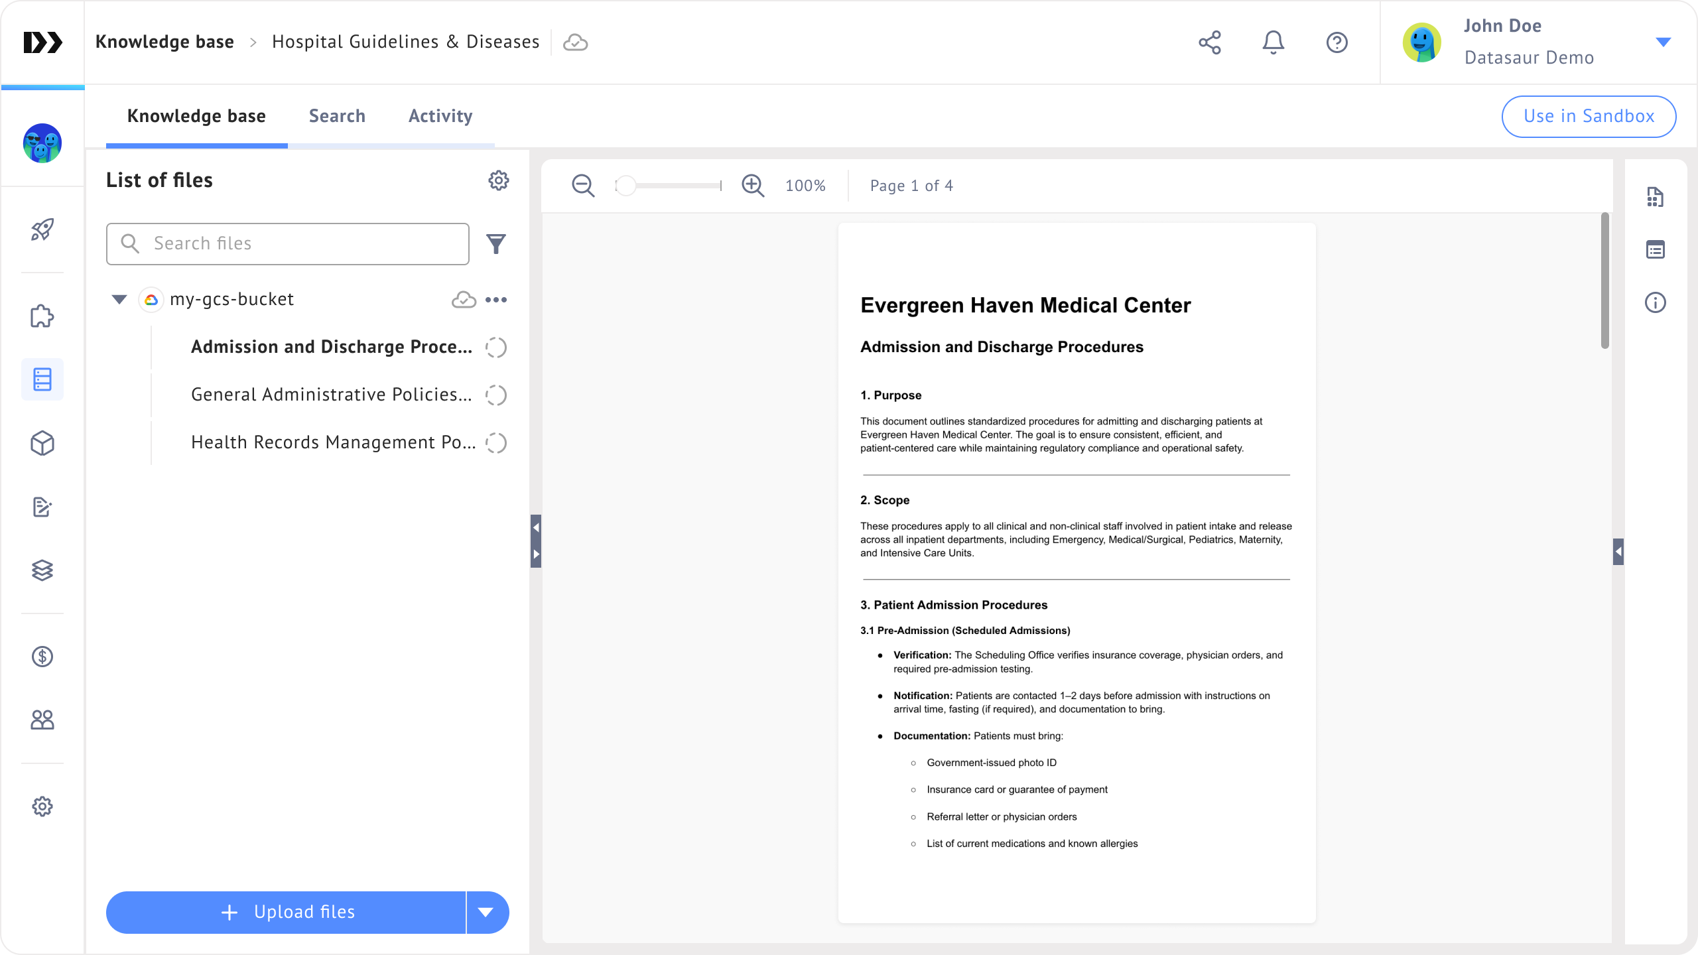Viewport: 1698px width, 955px height.
Task: Click status circle beside Health Records Management
Action: coord(496,442)
